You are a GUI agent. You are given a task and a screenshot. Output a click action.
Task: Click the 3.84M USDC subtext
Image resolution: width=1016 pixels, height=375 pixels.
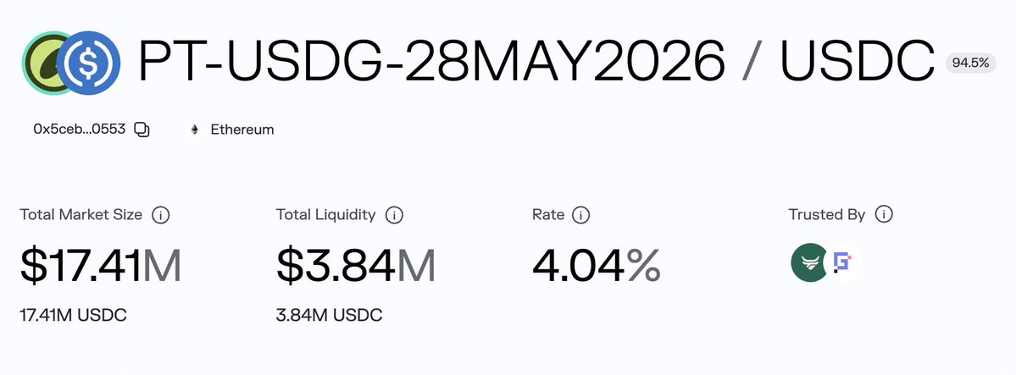(329, 315)
